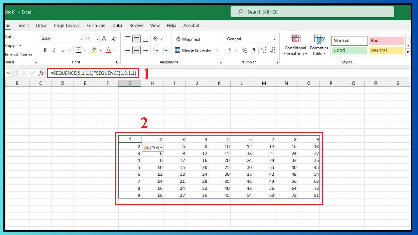Click the Comma Style icon
This screenshot has height=235, width=418.
253,50
